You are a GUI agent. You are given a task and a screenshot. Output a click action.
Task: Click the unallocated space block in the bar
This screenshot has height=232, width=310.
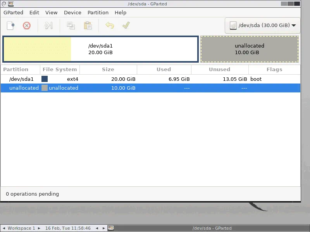[x=250, y=49]
